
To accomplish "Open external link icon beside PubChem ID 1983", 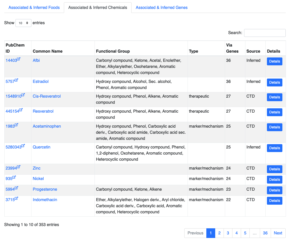I will [16, 125].
